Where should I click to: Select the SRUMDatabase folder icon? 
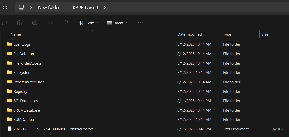click(x=10, y=110)
